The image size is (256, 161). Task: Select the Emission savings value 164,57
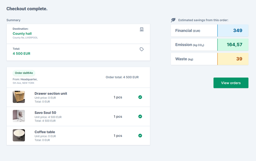(x=234, y=45)
